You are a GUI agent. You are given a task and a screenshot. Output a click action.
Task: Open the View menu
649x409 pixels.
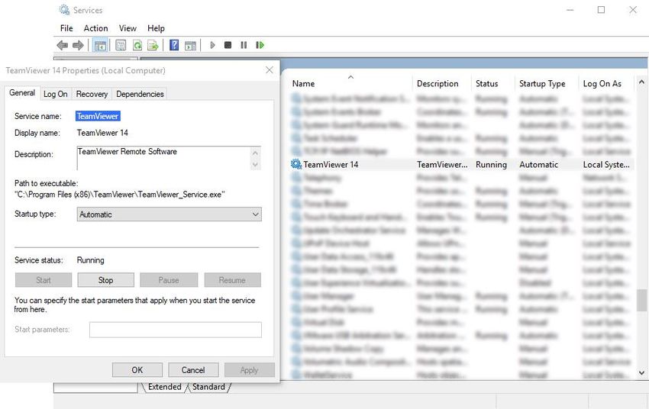tap(128, 28)
